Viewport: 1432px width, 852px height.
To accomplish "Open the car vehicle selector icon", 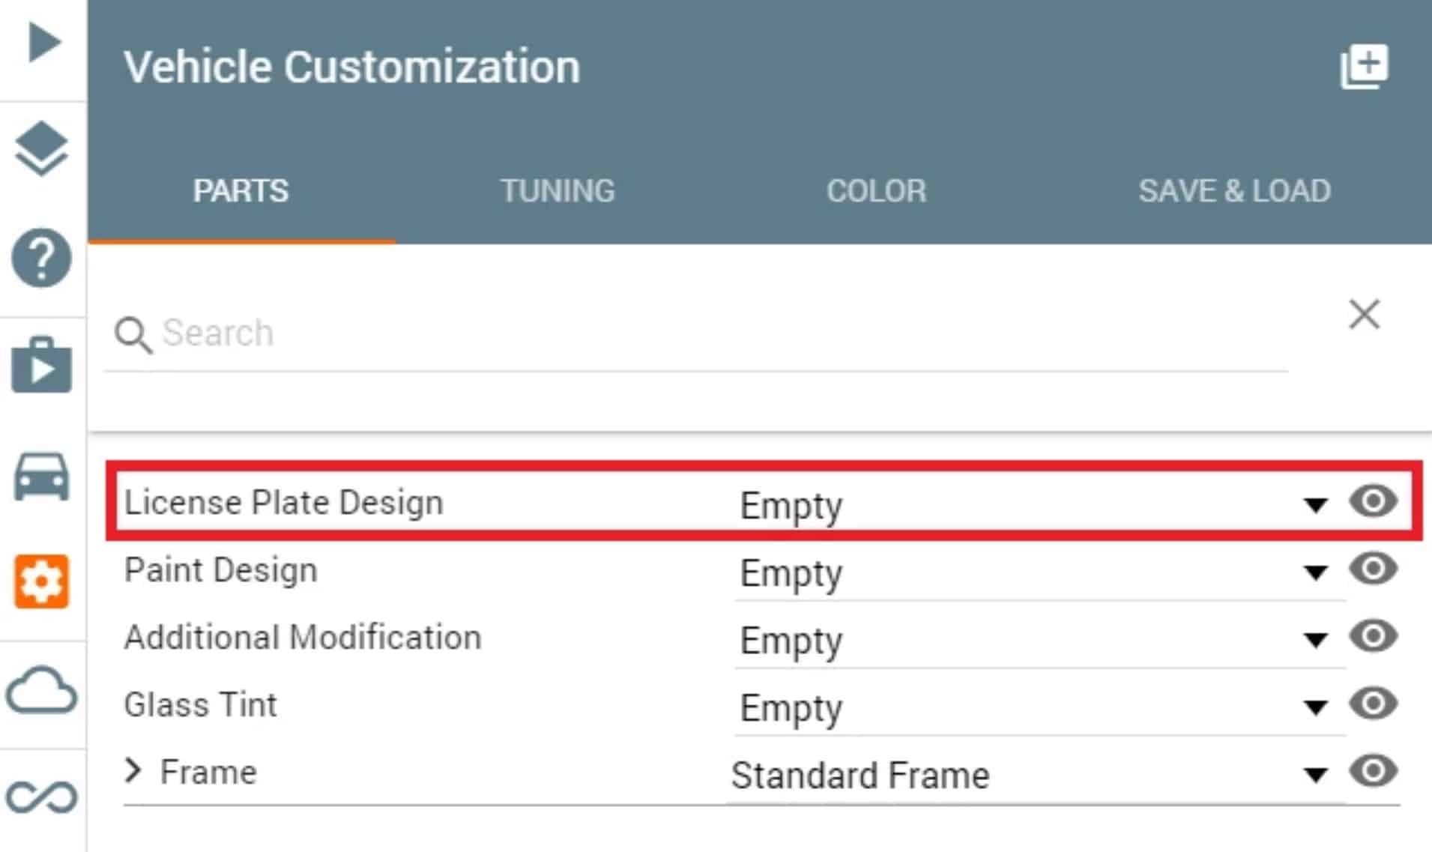I will (42, 477).
